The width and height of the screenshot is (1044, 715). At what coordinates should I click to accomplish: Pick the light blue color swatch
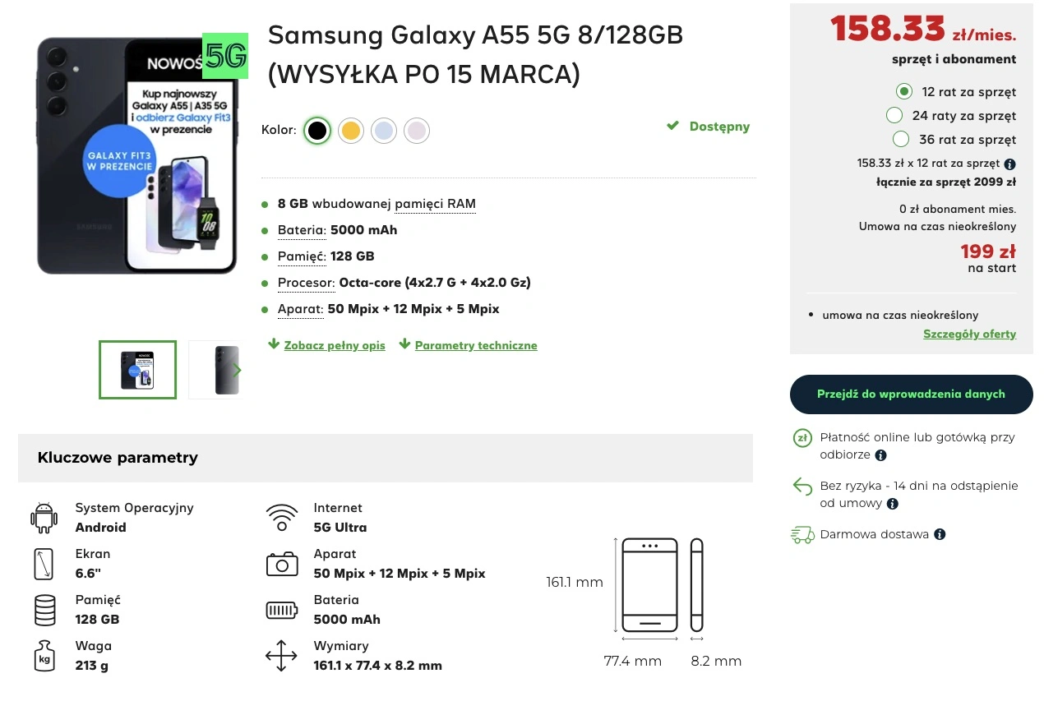tap(384, 131)
